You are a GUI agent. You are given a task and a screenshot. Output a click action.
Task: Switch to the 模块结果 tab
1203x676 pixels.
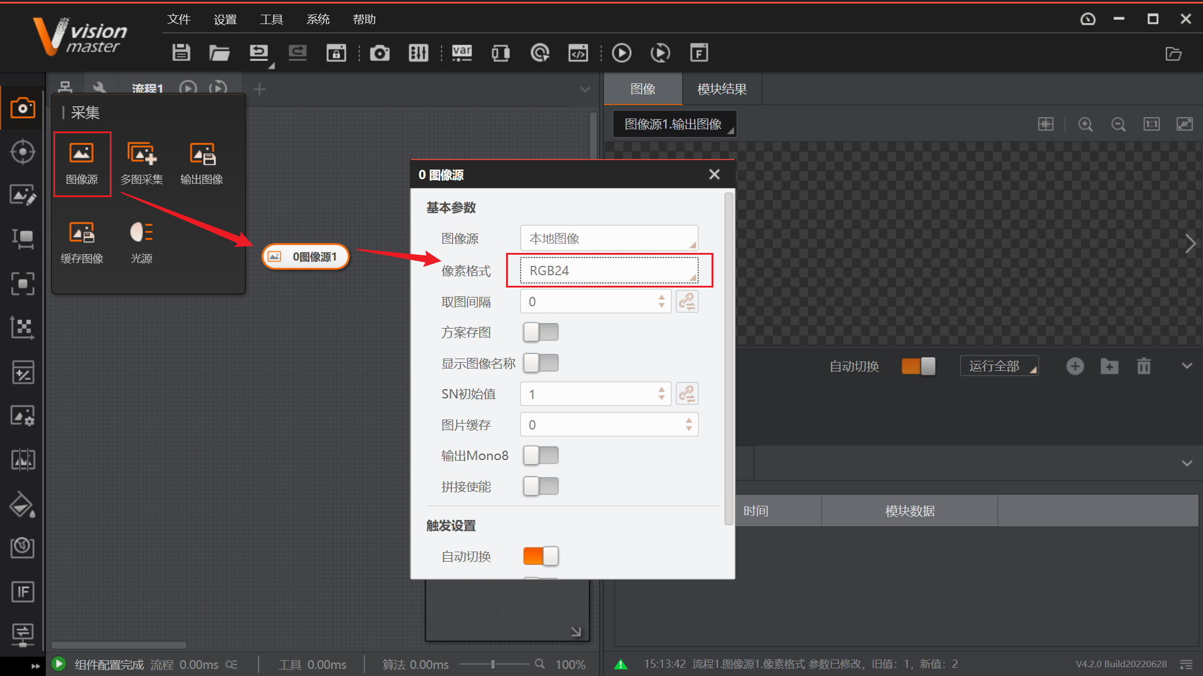[722, 89]
